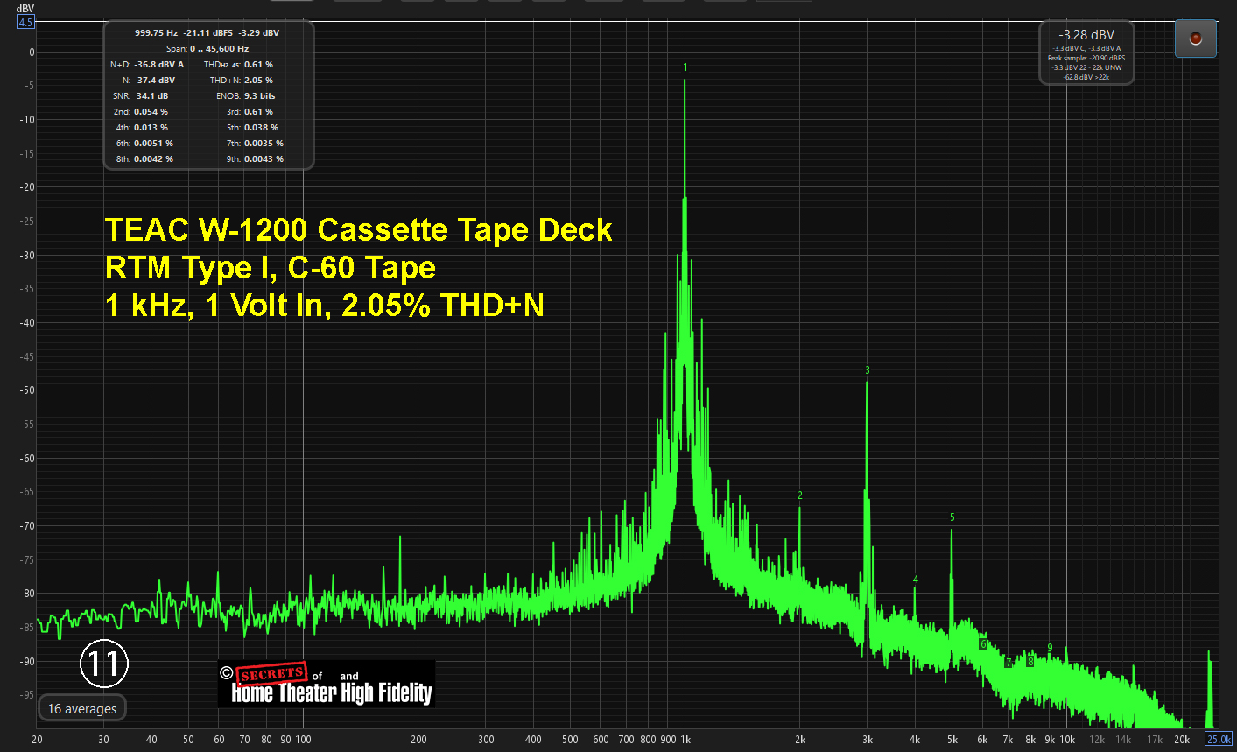The height and width of the screenshot is (752, 1237).
Task: Click the 8th: 0.0042 % harmonic value
Action: tap(144, 159)
